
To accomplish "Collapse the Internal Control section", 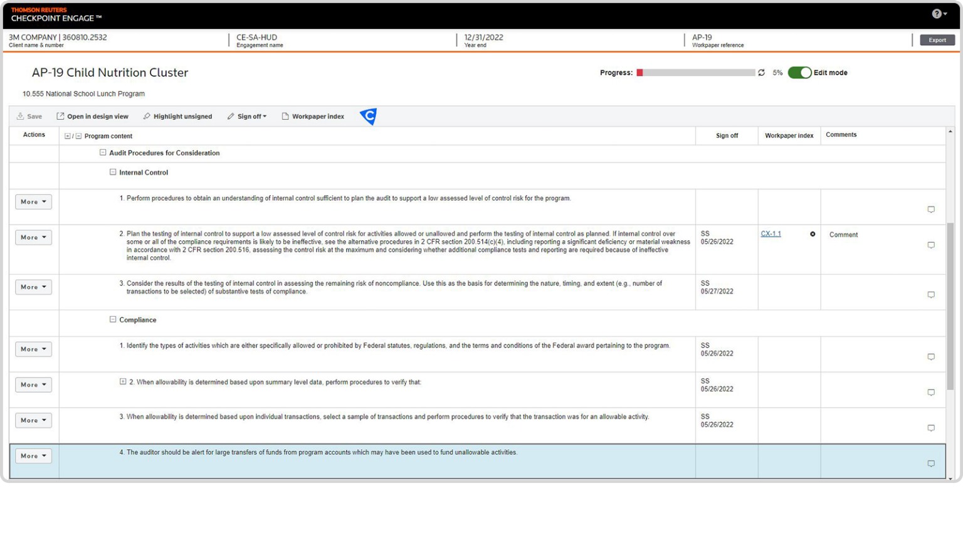I will 113,172.
